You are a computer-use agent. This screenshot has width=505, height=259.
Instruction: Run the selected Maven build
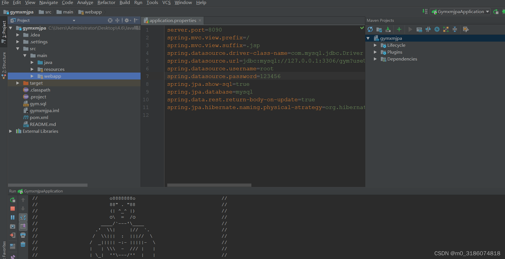click(x=410, y=29)
